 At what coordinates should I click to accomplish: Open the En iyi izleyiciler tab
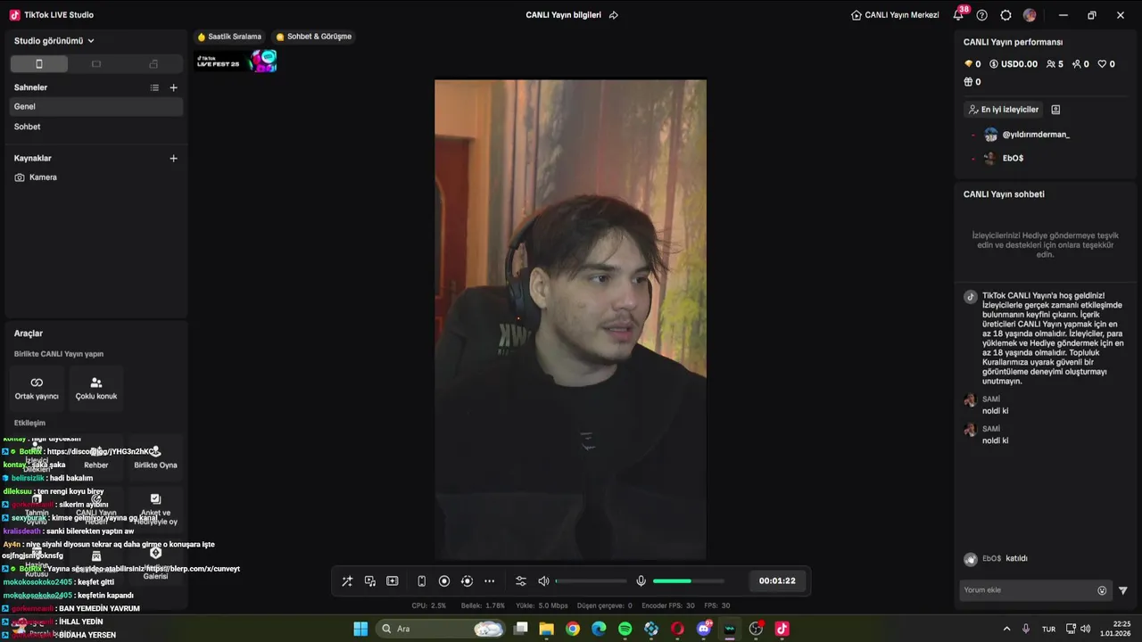point(1004,110)
